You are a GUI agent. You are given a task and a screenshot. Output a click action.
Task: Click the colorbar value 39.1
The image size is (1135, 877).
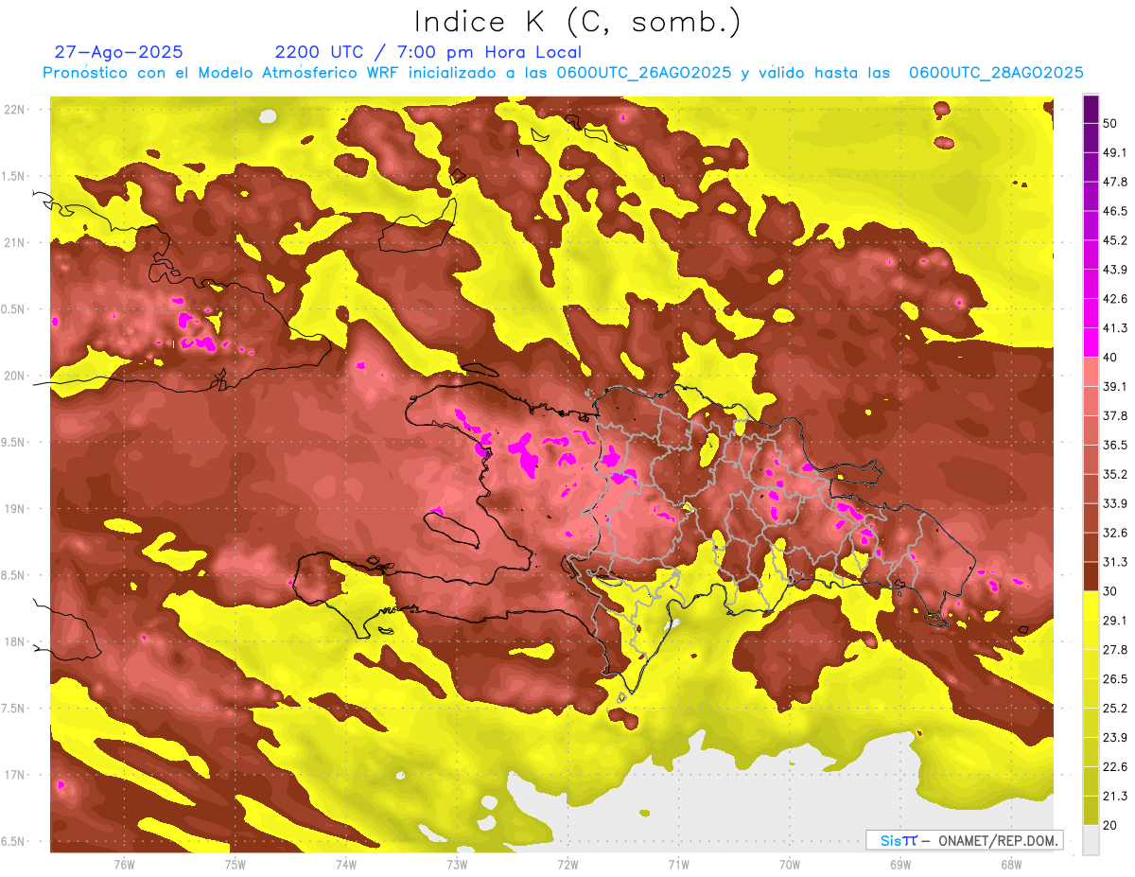click(1115, 386)
